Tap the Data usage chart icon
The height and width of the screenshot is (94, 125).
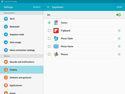(6, 42)
